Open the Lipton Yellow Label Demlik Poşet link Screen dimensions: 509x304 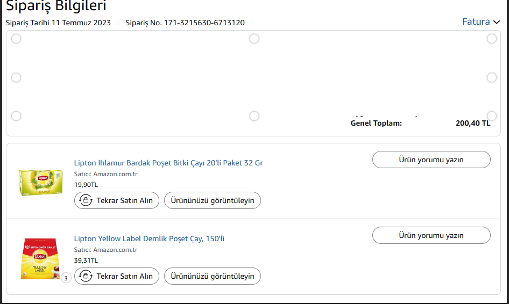pyautogui.click(x=149, y=238)
